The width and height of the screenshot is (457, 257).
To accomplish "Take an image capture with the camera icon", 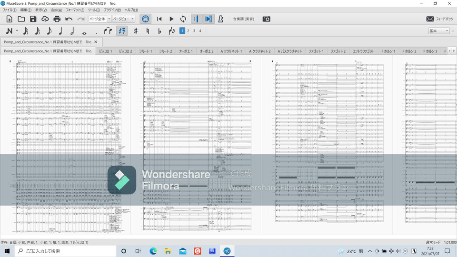I will pyautogui.click(x=267, y=19).
